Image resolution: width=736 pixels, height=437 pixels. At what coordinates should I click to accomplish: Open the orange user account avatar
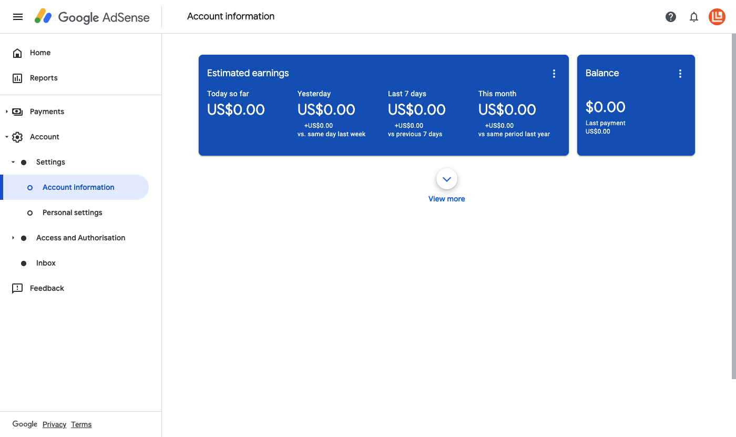717,17
